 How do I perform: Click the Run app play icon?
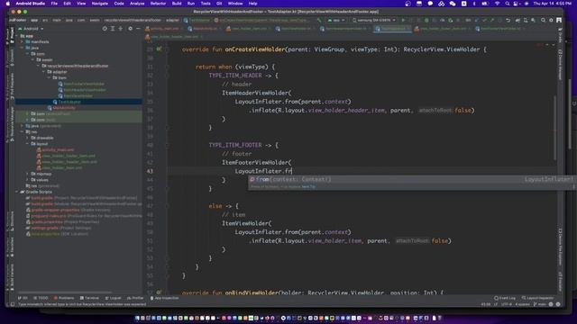[403, 20]
